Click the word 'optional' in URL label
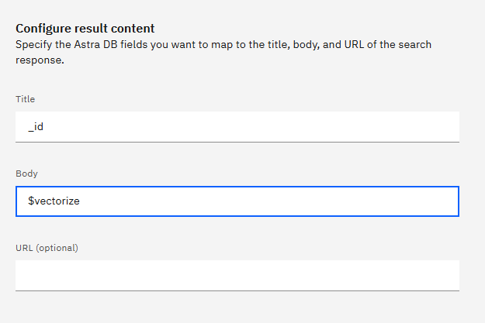 point(58,248)
